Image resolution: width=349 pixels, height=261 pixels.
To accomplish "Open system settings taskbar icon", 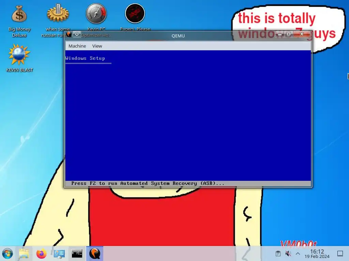I will click(59, 254).
